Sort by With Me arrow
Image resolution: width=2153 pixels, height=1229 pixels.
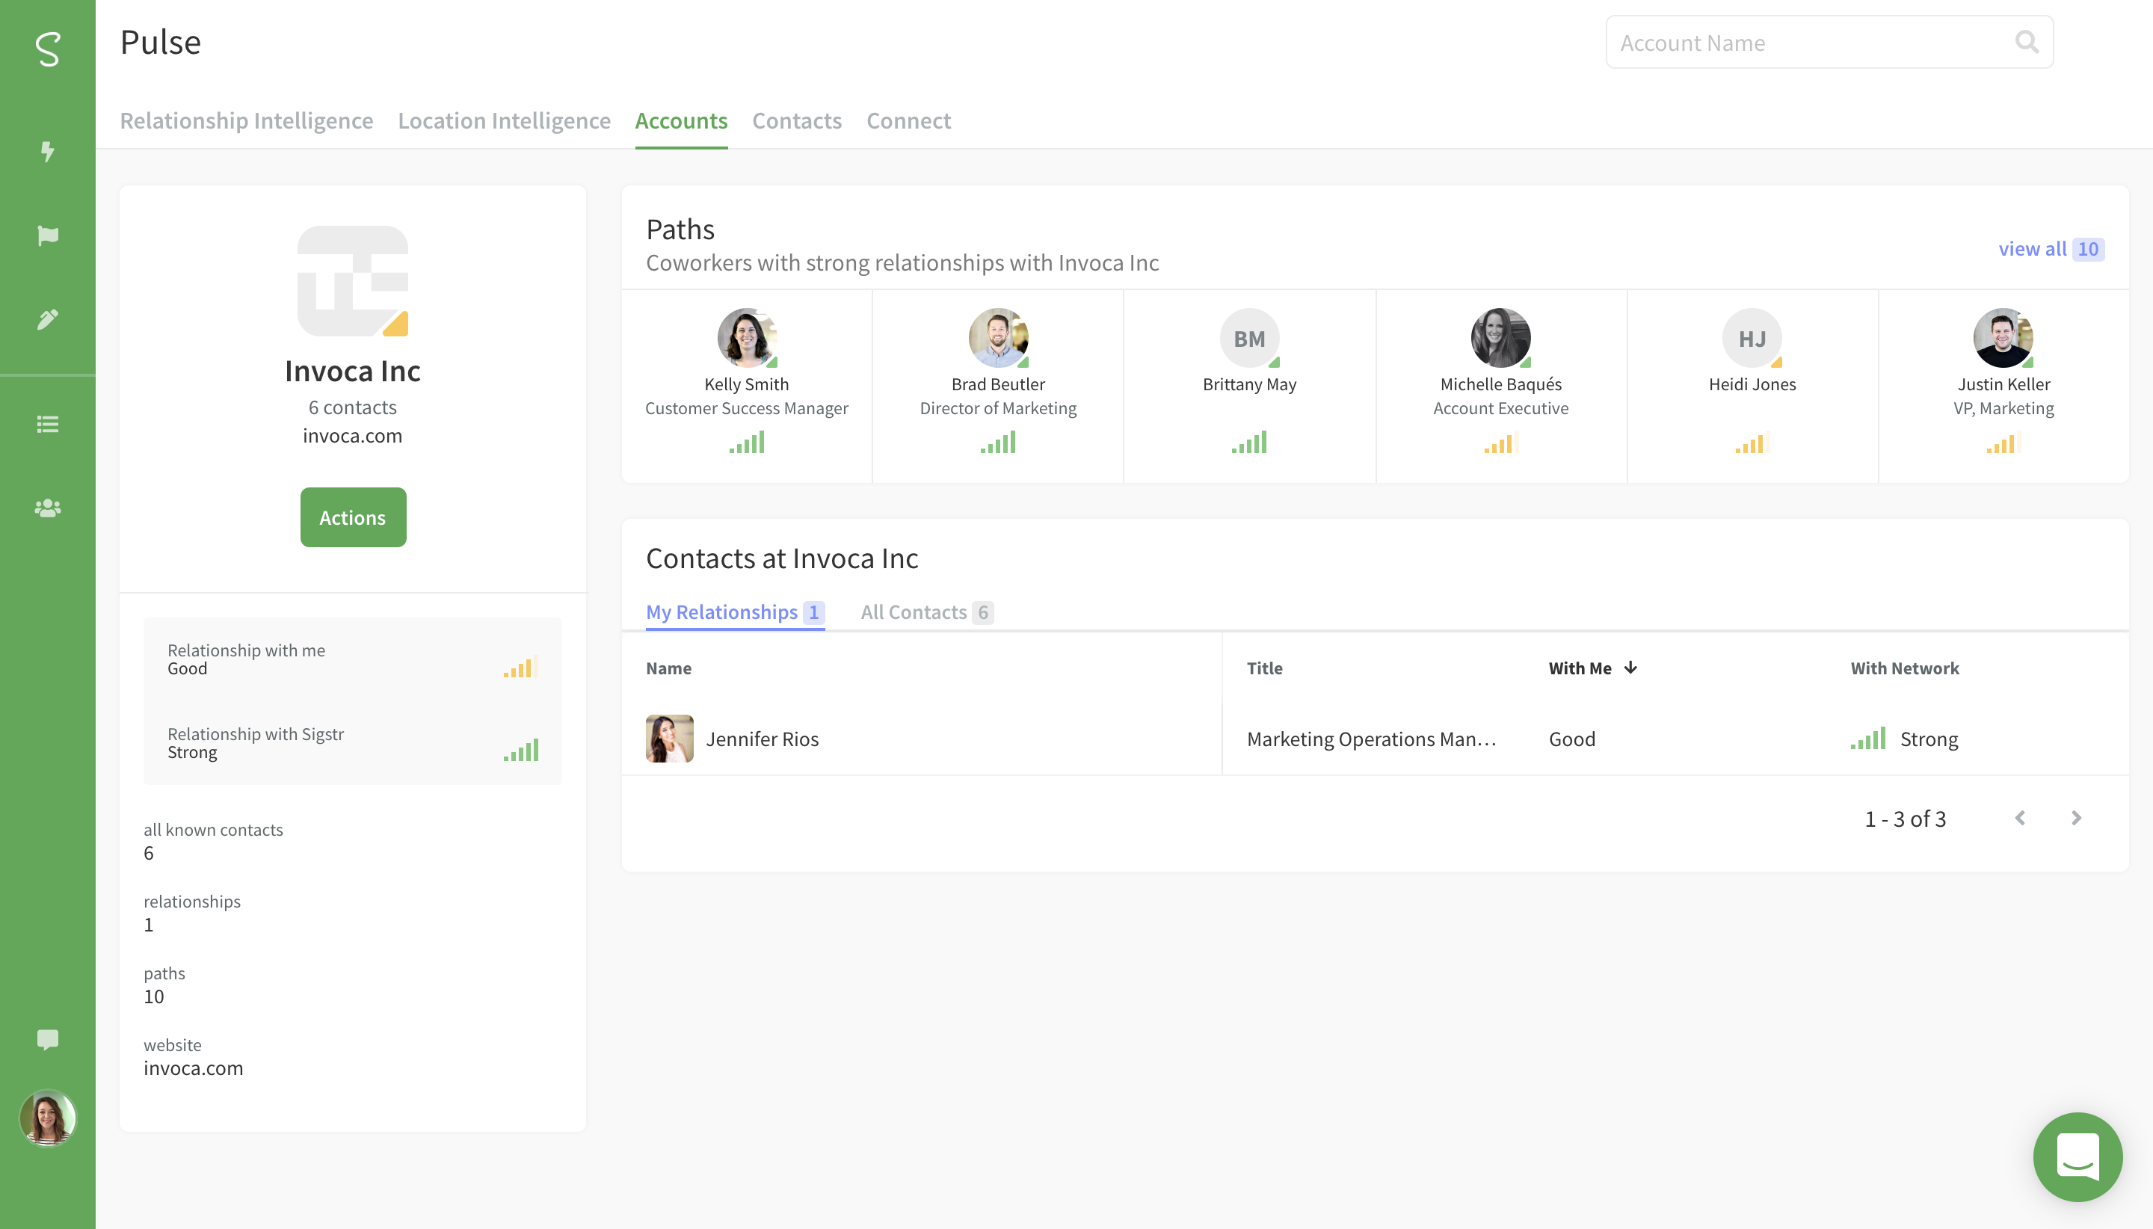point(1630,668)
